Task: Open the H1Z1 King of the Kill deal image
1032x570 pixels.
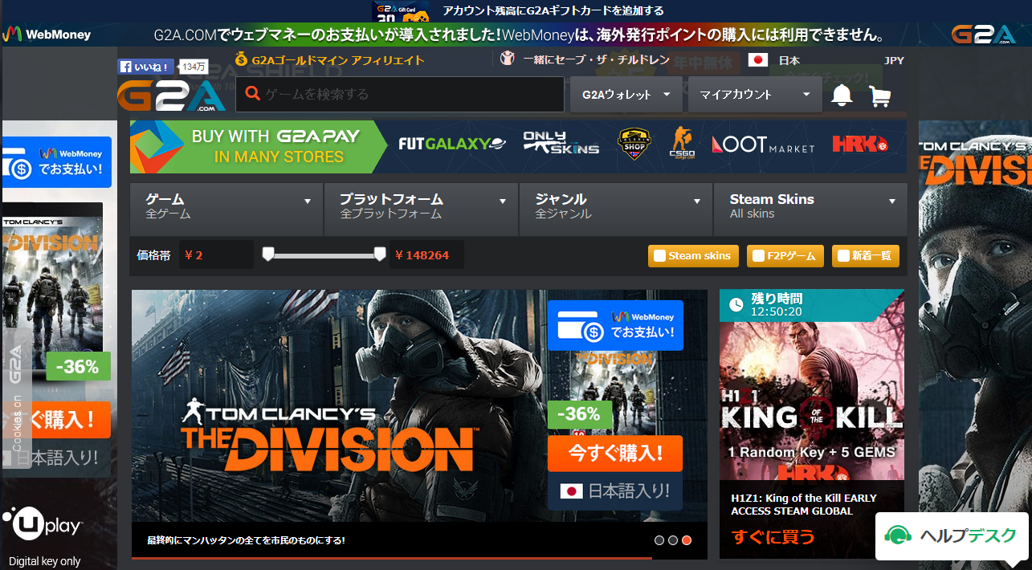Action: click(812, 400)
